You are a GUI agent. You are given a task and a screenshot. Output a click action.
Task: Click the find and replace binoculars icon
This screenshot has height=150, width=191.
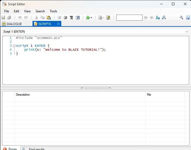point(164,18)
